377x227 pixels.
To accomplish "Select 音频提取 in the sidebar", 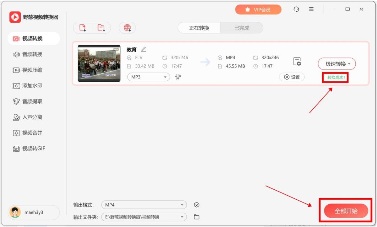I will pyautogui.click(x=32, y=101).
